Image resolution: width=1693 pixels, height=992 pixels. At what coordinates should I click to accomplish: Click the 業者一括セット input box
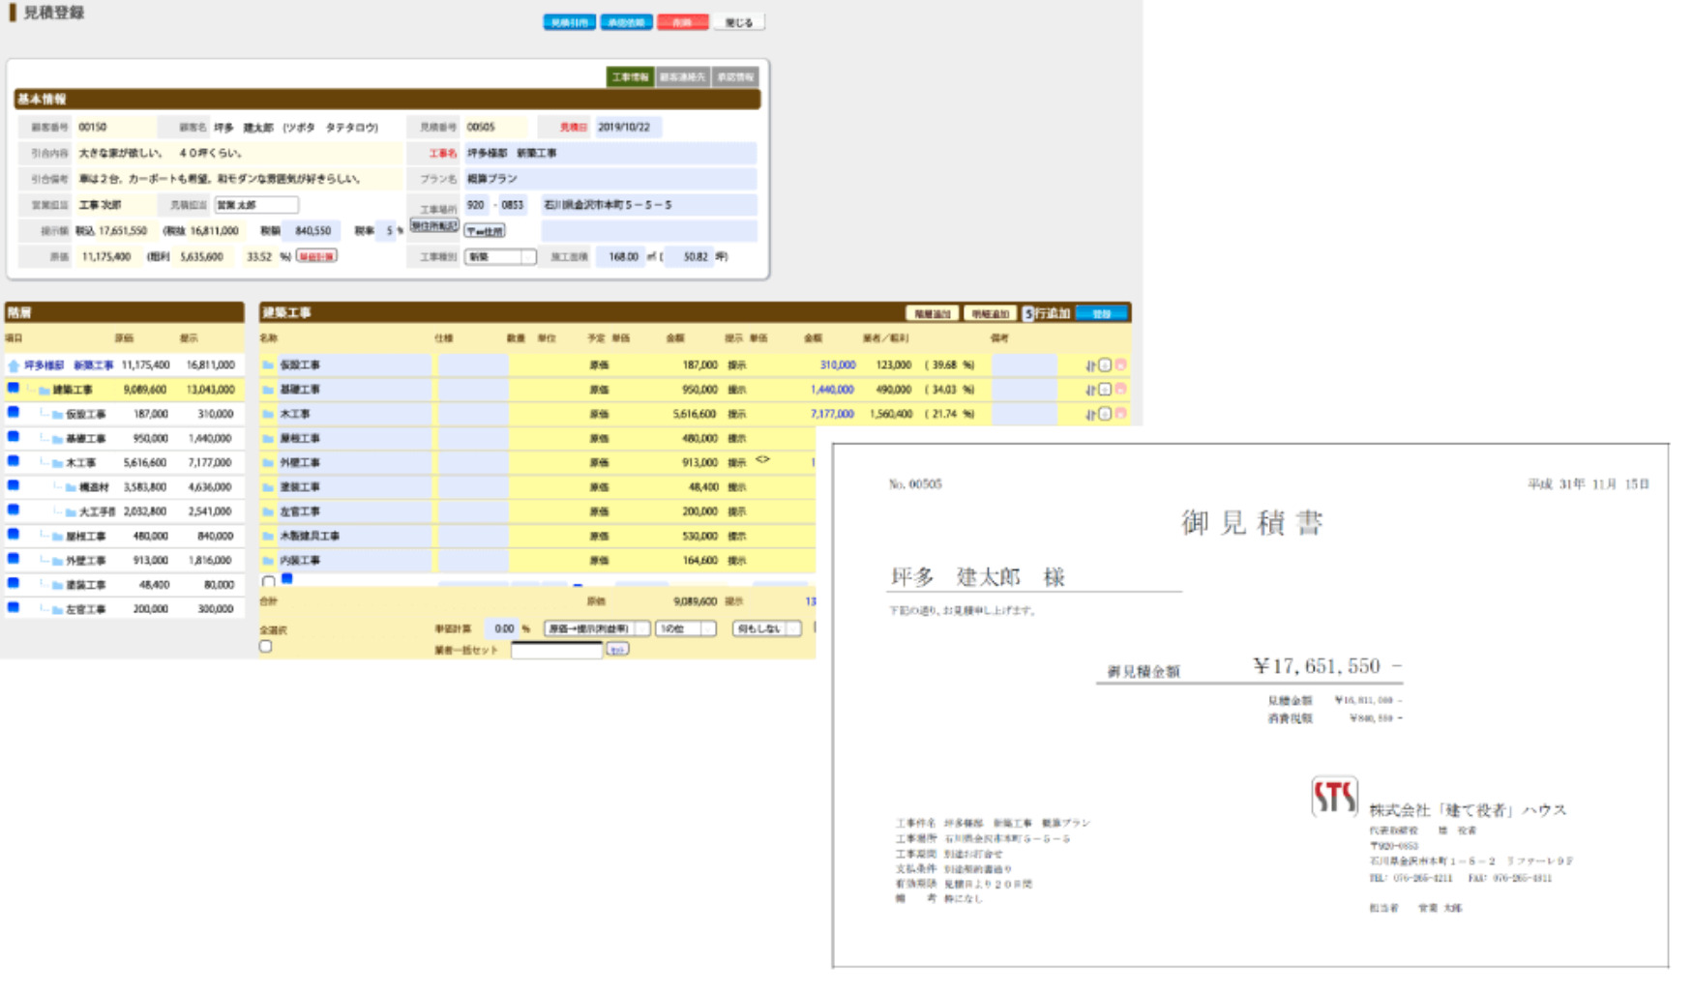[556, 651]
